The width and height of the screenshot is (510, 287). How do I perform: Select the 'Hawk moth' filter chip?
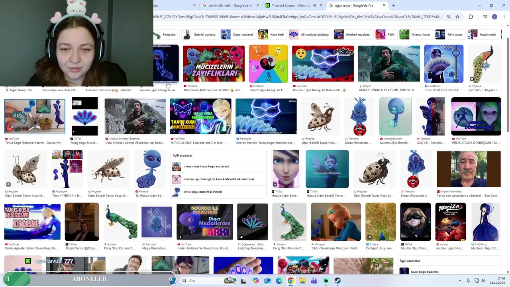point(483,35)
